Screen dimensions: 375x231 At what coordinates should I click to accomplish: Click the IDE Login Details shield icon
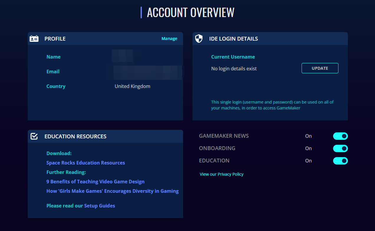(x=199, y=39)
